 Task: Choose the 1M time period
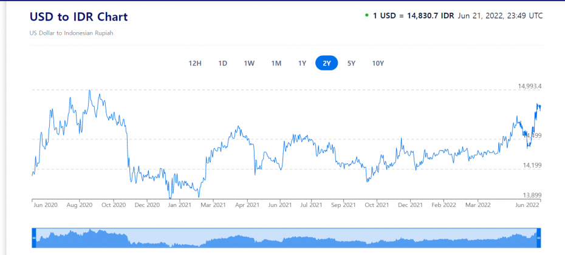coord(276,63)
